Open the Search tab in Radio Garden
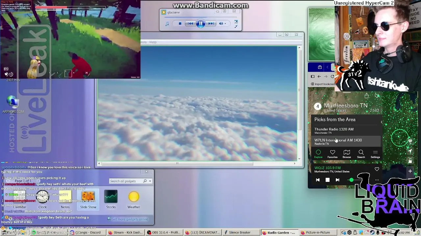421x236 pixels. (361, 154)
